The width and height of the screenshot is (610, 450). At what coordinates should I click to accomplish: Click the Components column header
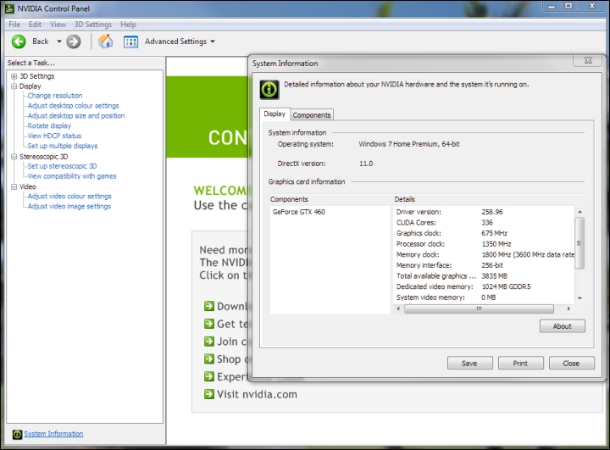pos(289,199)
